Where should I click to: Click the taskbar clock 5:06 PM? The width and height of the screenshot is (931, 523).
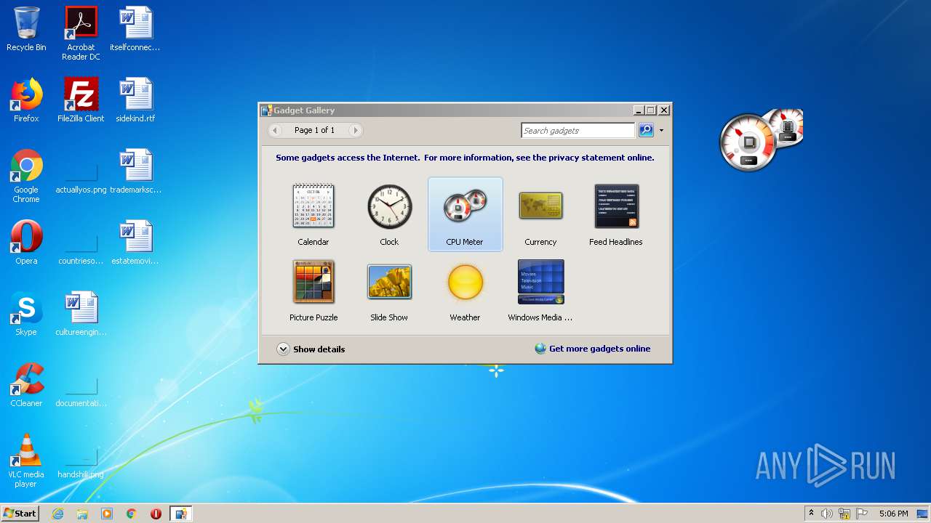pos(893,514)
